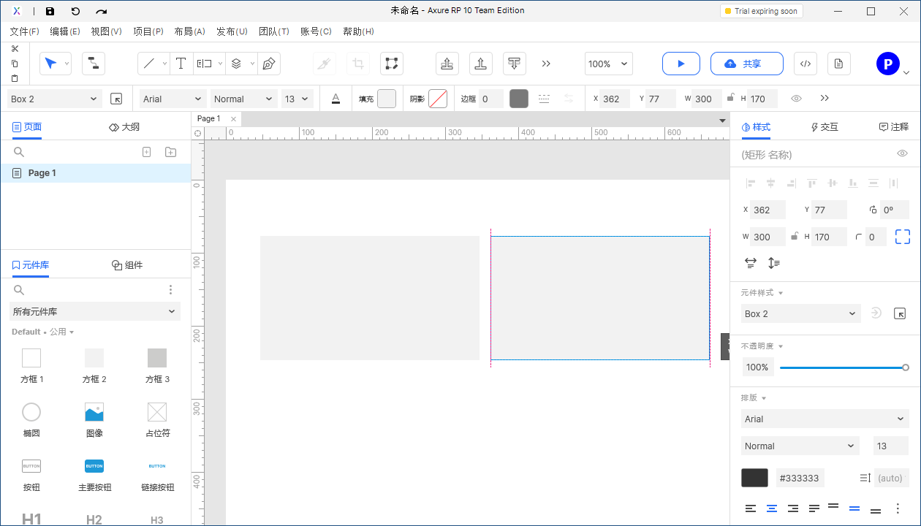The height and width of the screenshot is (526, 921).
Task: Select Page 1 in the pages list
Action: (96, 173)
